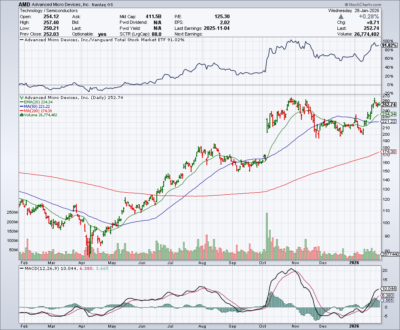The height and width of the screenshot is (330, 400).
Task: Click the Nasdaq GS exchange label
Action: point(102,4)
